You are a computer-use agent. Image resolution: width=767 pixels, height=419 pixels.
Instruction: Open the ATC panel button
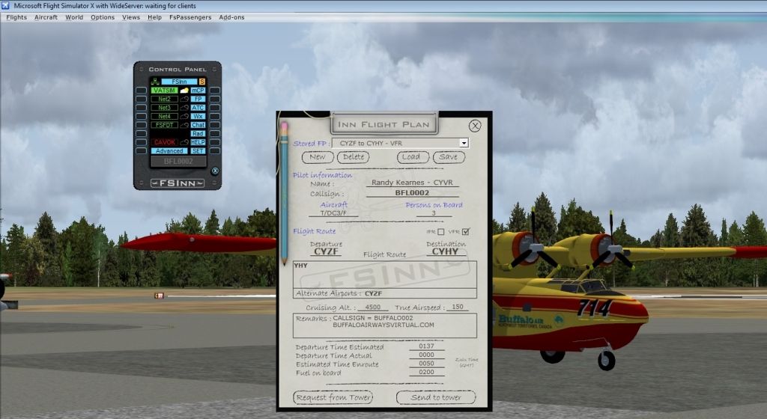coord(198,108)
